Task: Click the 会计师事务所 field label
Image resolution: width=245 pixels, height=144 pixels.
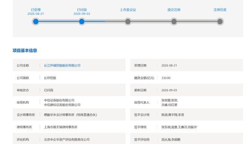Action: tap(26, 115)
